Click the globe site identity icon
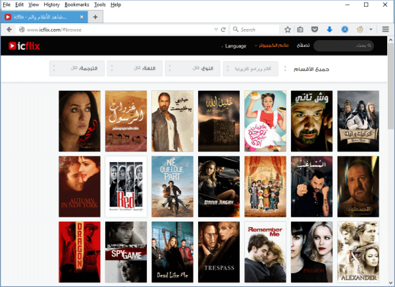 tap(22, 30)
